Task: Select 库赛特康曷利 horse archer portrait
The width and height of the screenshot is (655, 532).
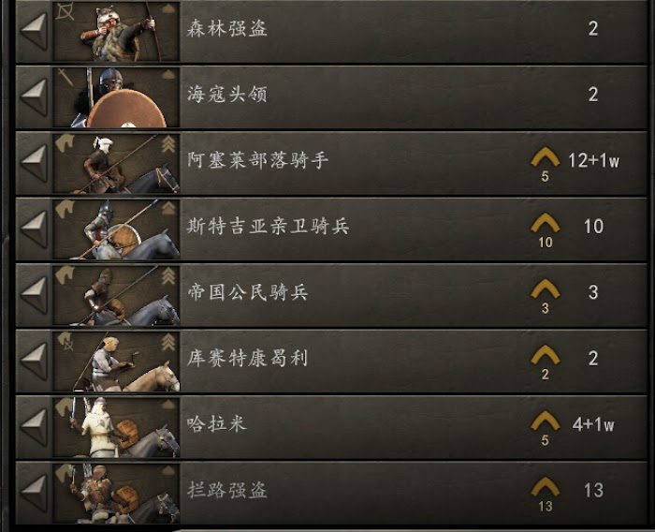Action: pos(116,362)
